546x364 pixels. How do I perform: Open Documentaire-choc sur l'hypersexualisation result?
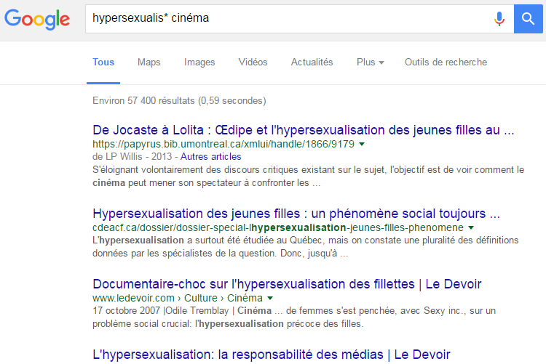point(287,284)
